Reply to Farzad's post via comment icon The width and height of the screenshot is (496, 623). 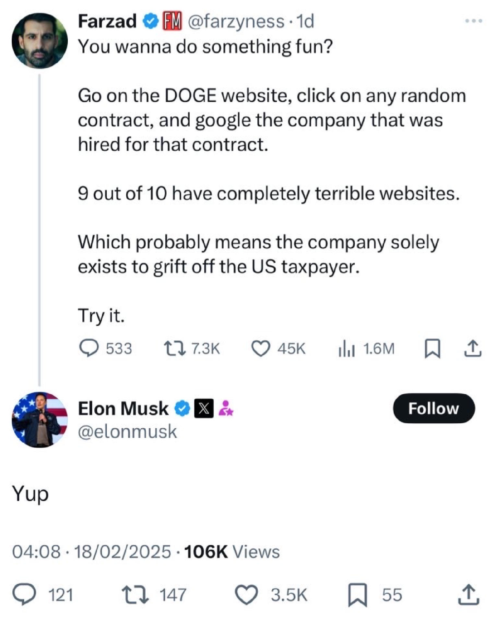pyautogui.click(x=89, y=348)
